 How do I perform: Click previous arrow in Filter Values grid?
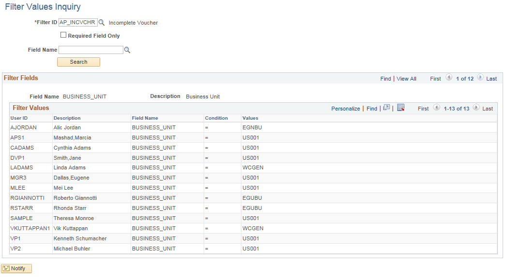pyautogui.click(x=436, y=108)
